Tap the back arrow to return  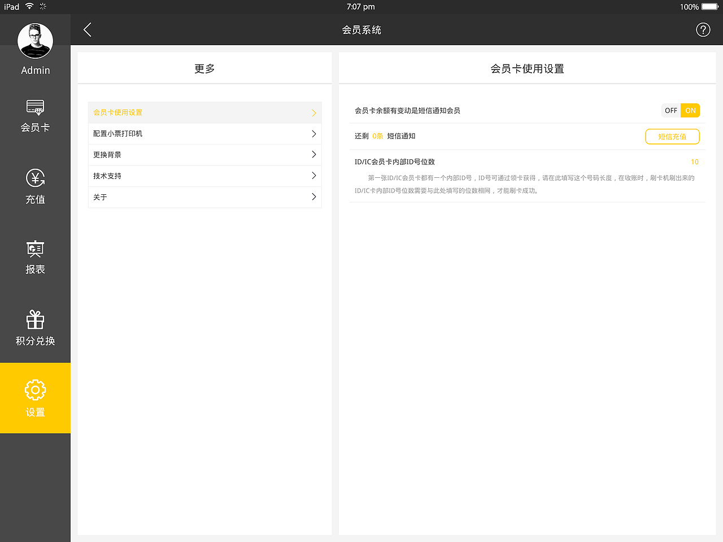(87, 29)
